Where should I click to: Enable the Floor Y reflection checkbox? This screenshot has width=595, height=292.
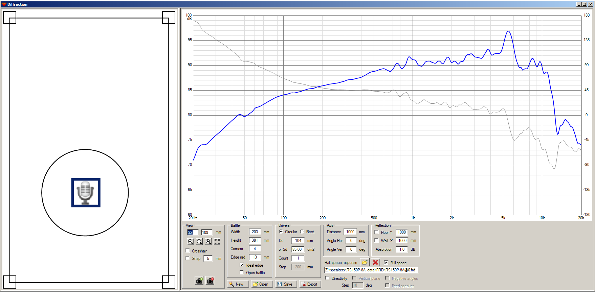(x=376, y=232)
